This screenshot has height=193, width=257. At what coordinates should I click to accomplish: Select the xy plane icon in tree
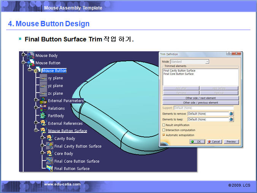click(43, 78)
